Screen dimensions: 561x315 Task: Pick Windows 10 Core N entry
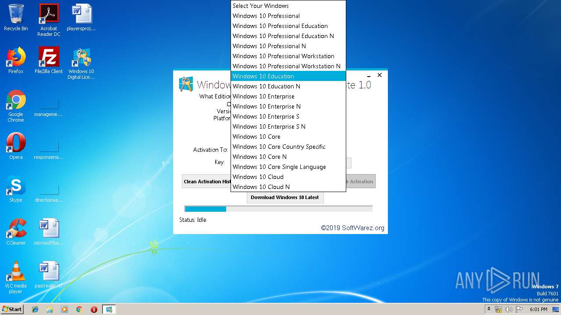point(288,157)
